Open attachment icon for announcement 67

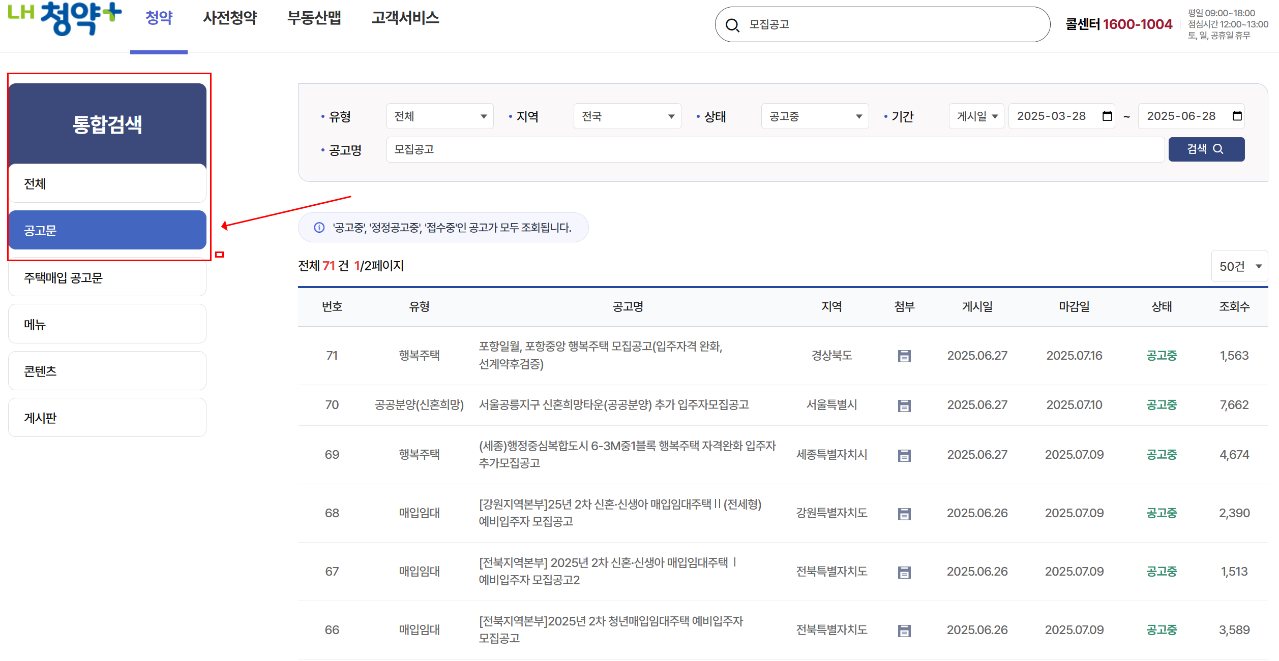pos(904,572)
